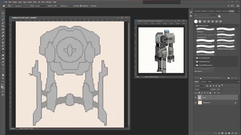Click the pixel layer filter icon
Image resolution: width=241 pixels, height=135 pixels.
[207, 86]
